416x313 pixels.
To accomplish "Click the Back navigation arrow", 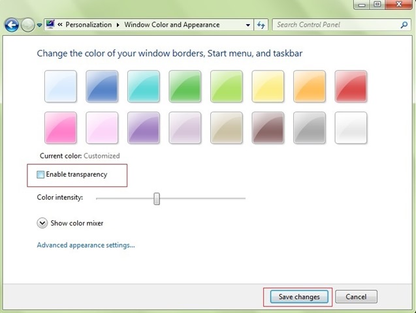I will [x=12, y=25].
